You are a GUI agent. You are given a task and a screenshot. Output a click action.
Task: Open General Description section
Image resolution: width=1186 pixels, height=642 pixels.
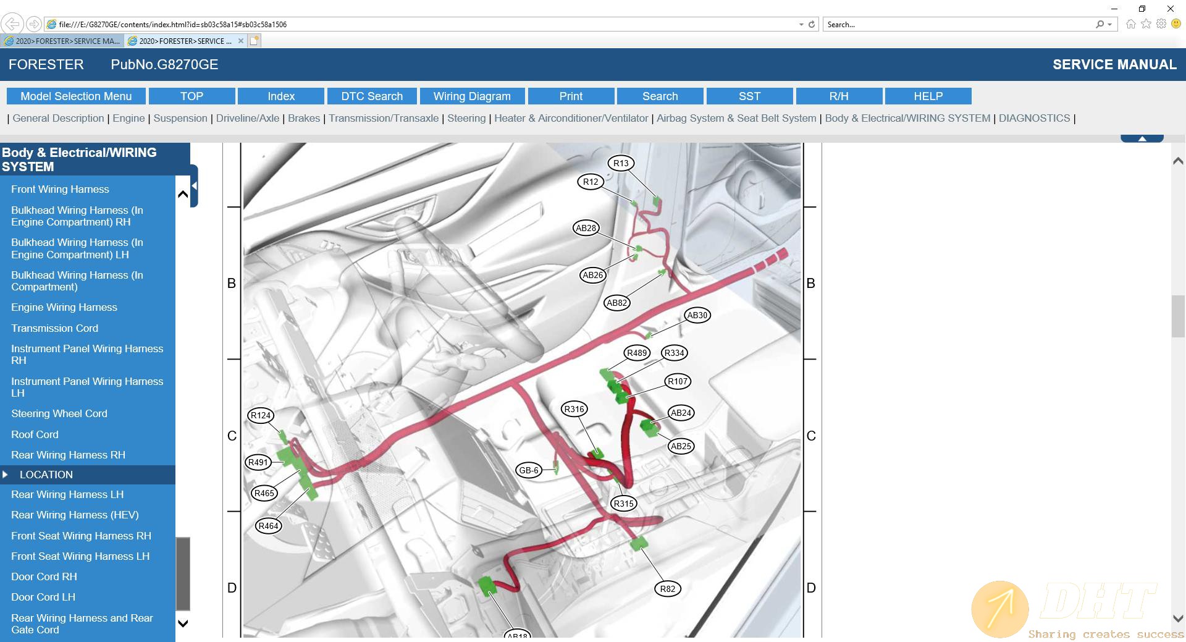click(x=58, y=118)
